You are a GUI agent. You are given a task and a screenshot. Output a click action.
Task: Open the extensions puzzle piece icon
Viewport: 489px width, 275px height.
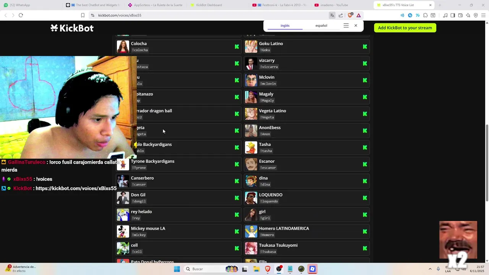(x=425, y=15)
